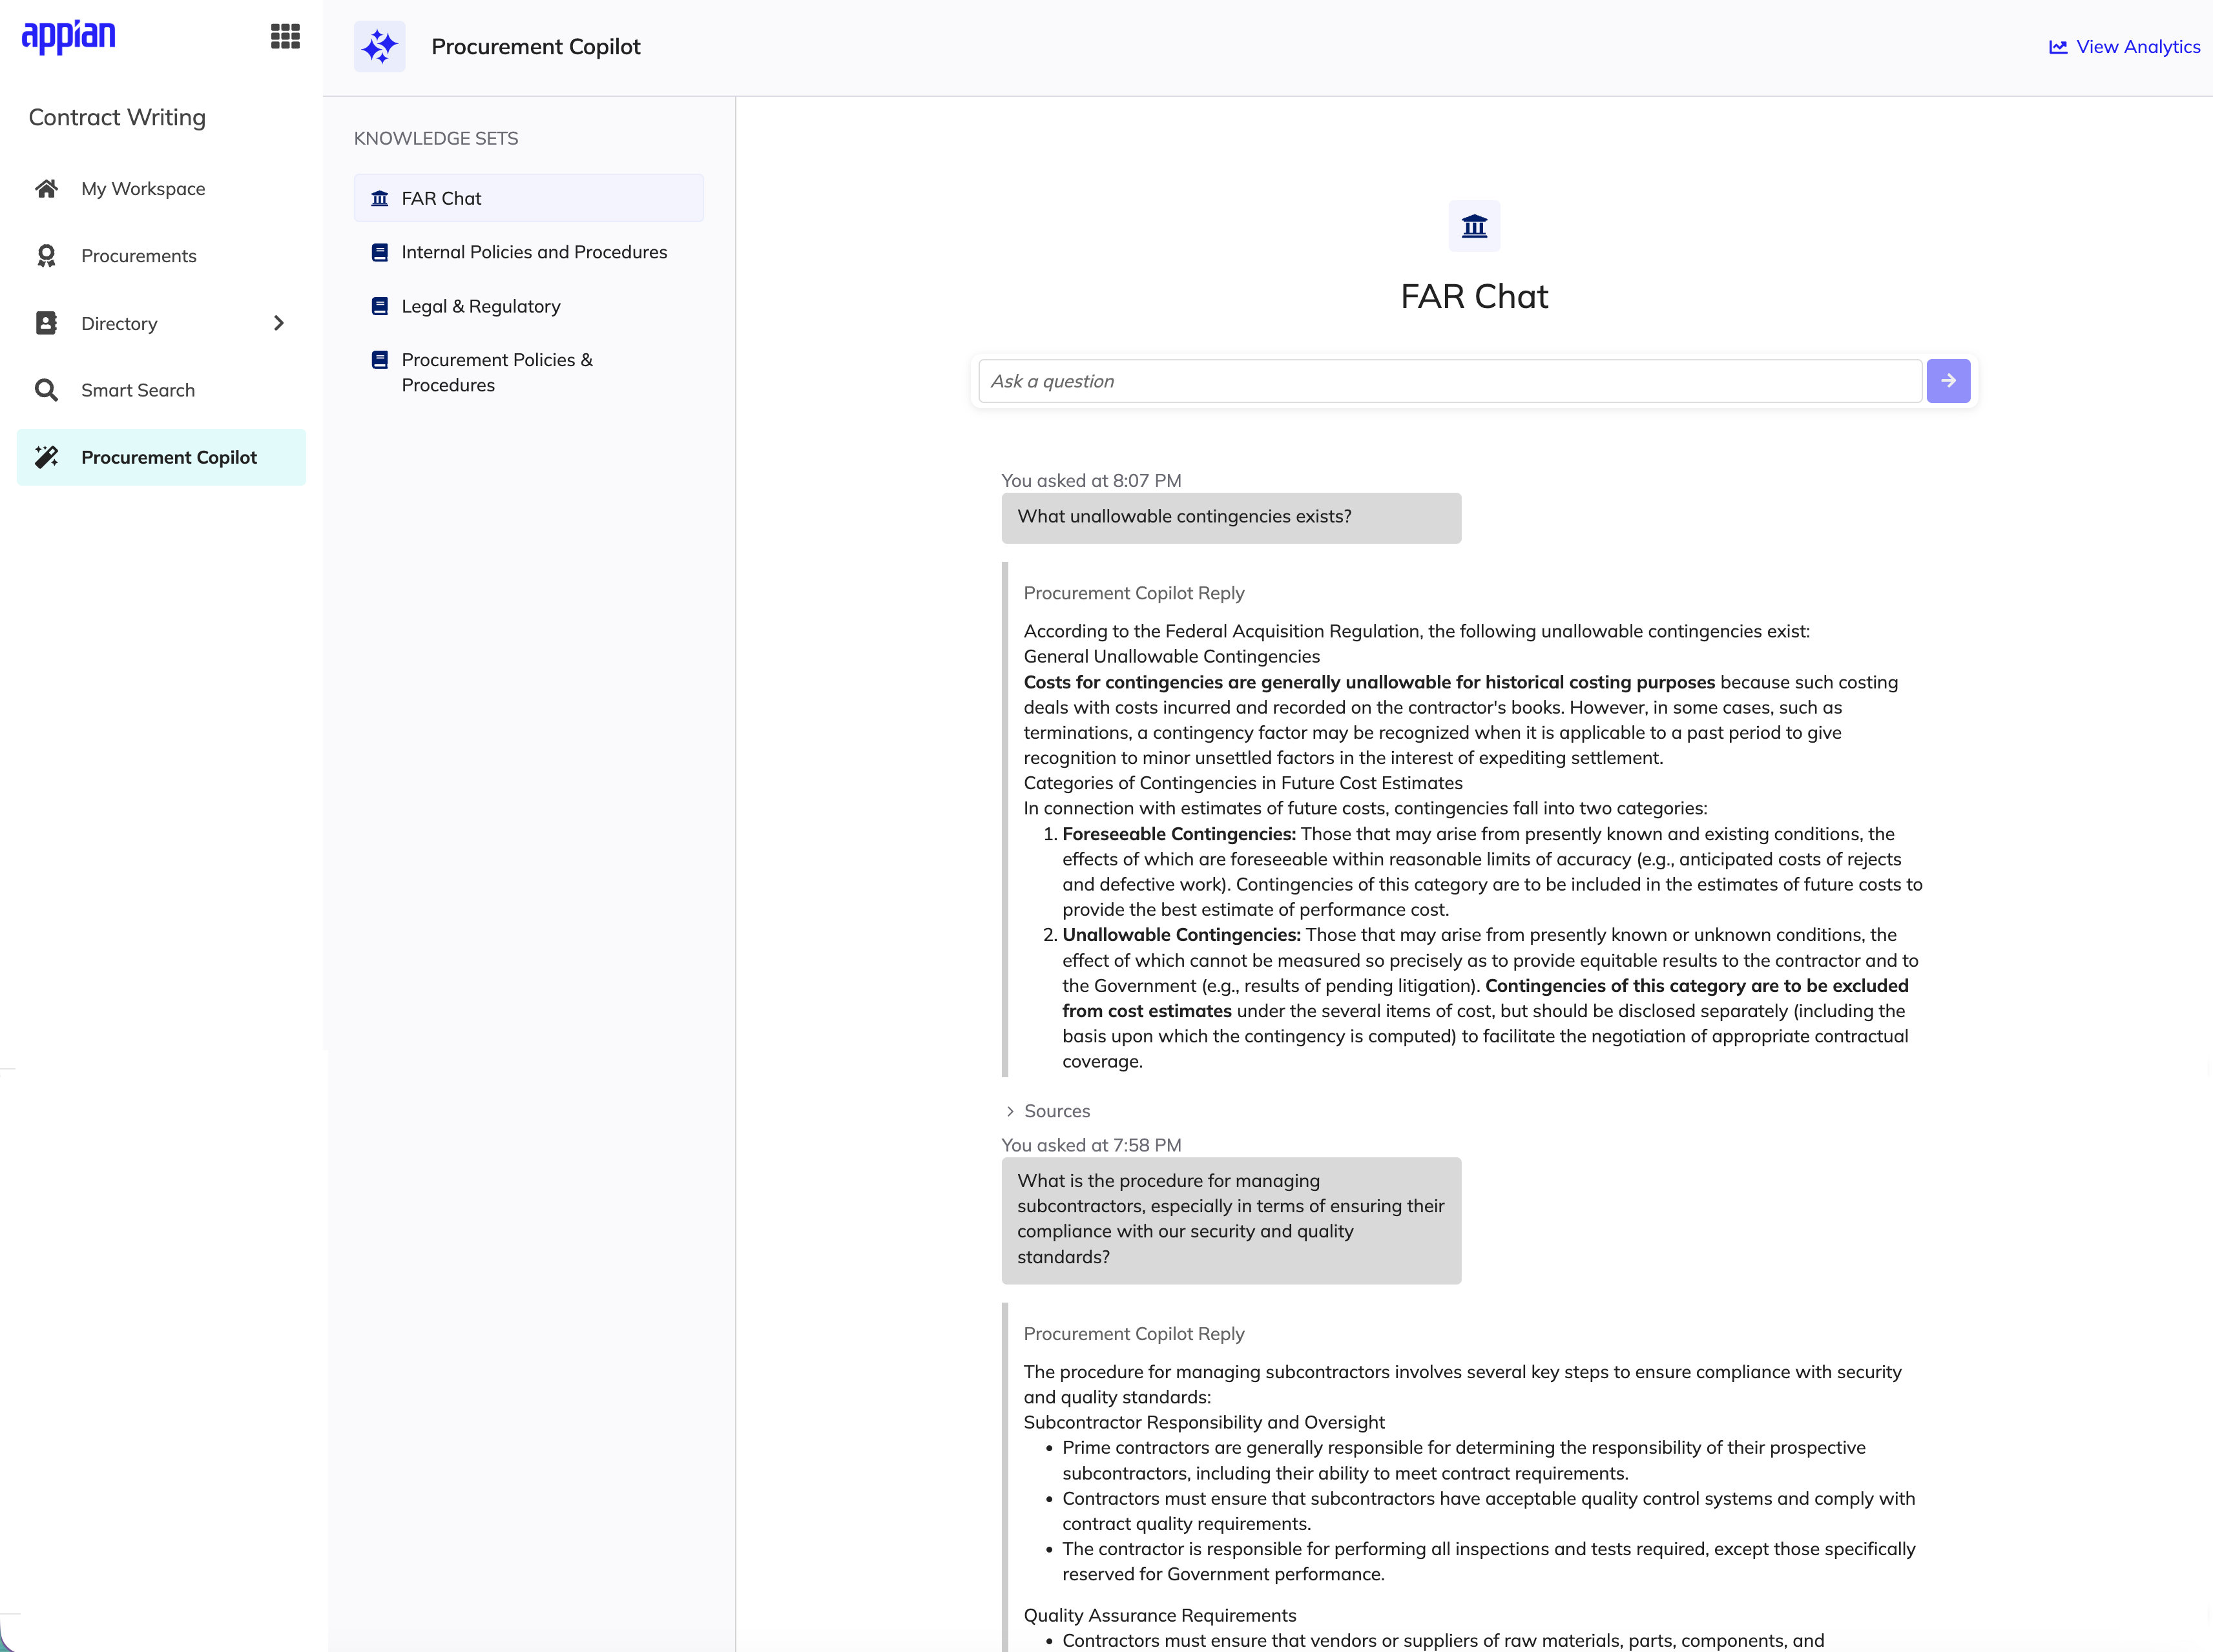Click the Procurement Policies & Procedures book icon
The height and width of the screenshot is (1652, 2213).
coord(380,360)
